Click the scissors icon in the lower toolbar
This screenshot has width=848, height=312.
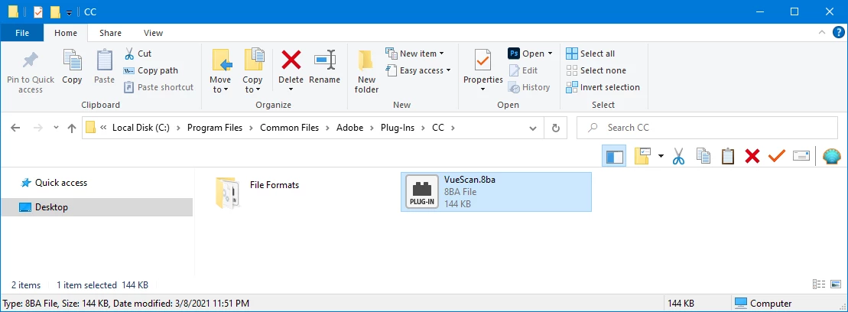[678, 156]
